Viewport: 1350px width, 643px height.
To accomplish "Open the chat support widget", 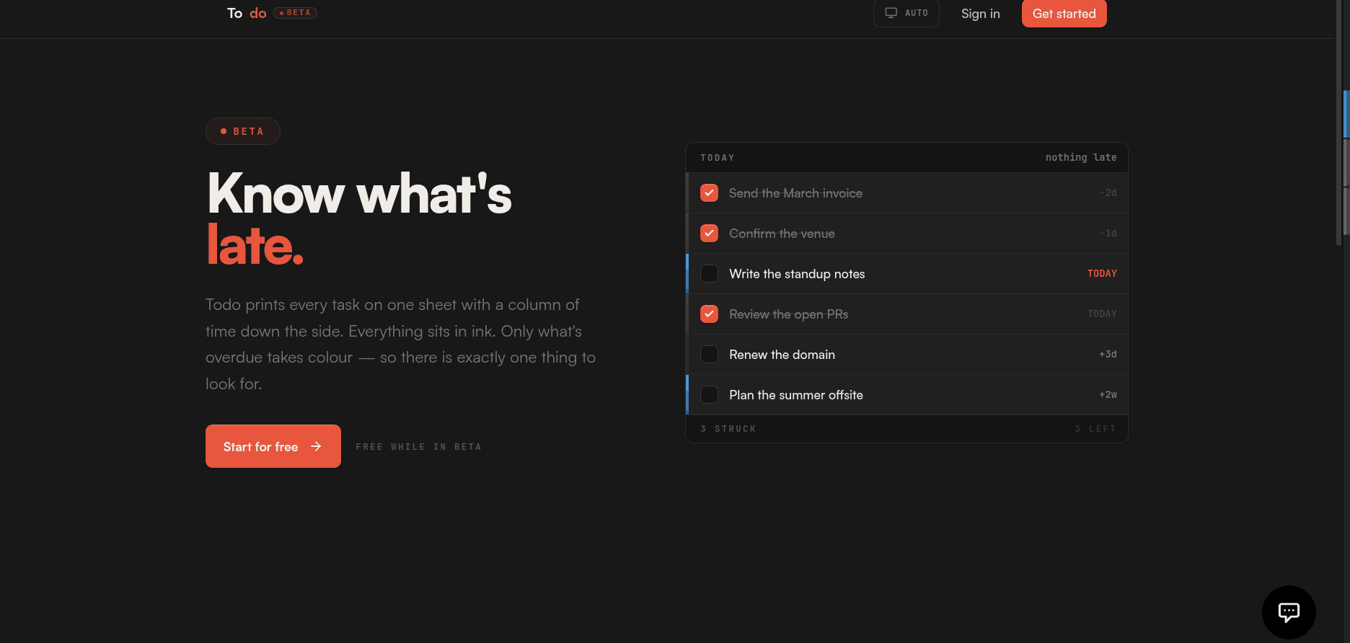I will coord(1289,612).
